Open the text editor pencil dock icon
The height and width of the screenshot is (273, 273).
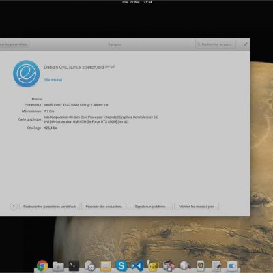(x=216, y=265)
